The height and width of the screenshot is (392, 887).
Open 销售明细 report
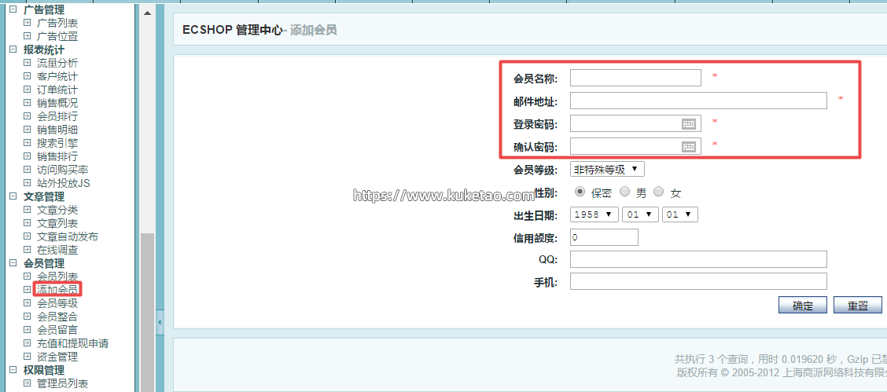point(57,130)
